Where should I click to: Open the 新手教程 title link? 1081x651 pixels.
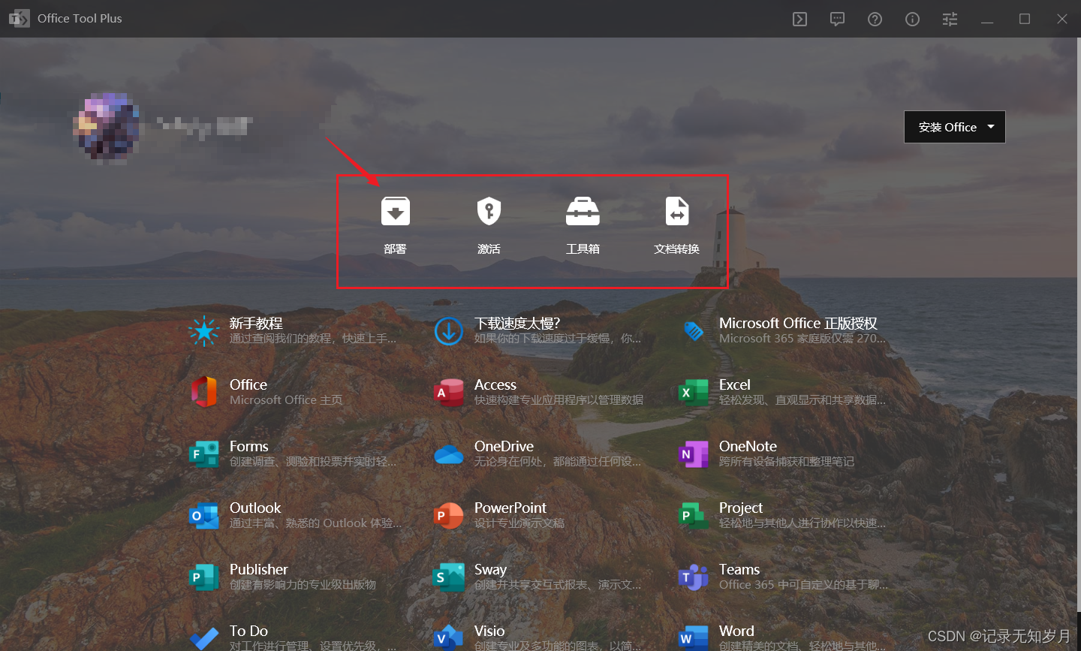coord(256,323)
